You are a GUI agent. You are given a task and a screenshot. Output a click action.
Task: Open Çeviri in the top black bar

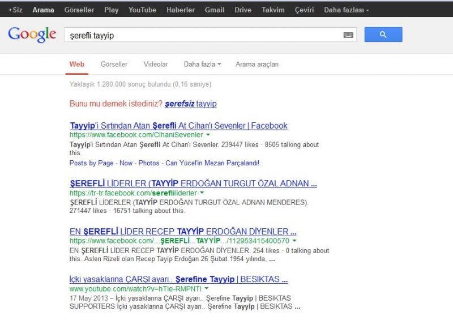[x=304, y=10]
